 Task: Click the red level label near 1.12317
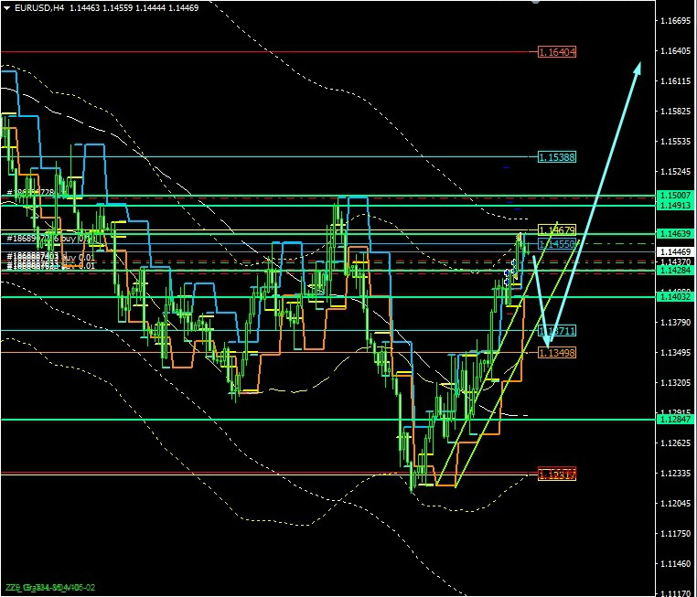click(556, 474)
